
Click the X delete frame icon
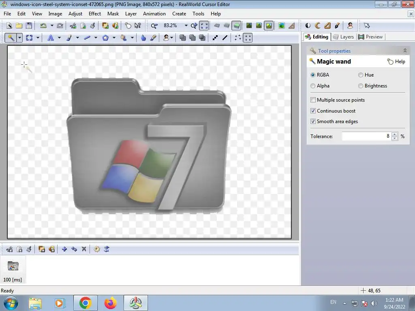84,249
